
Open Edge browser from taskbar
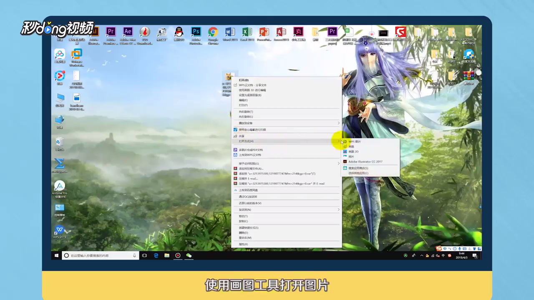(156, 255)
